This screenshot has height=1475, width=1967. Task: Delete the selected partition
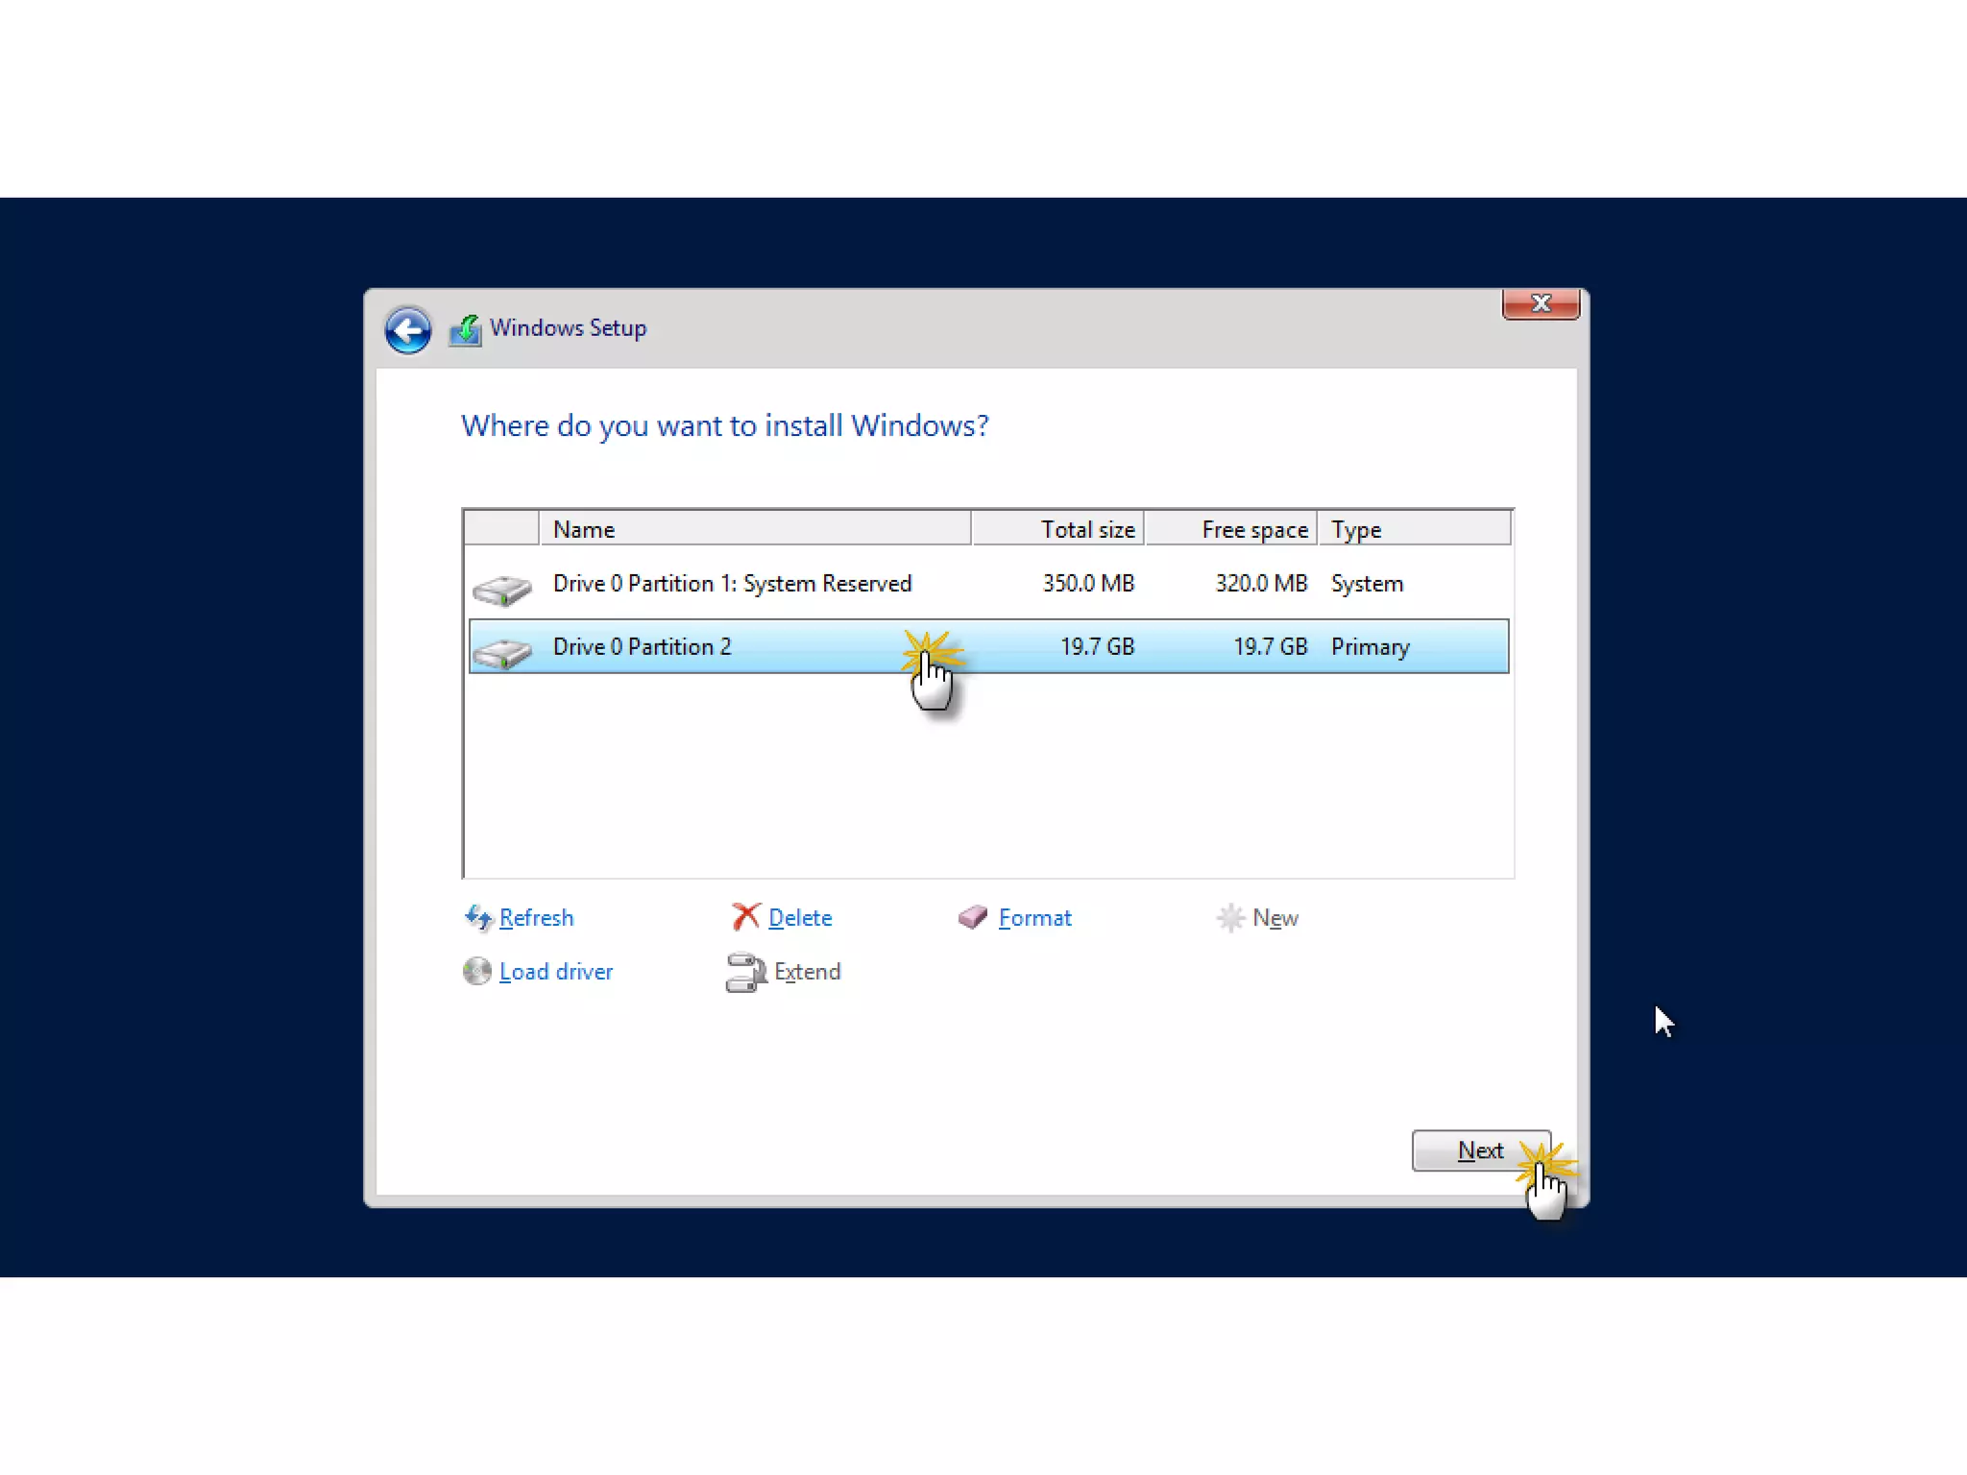[800, 918]
